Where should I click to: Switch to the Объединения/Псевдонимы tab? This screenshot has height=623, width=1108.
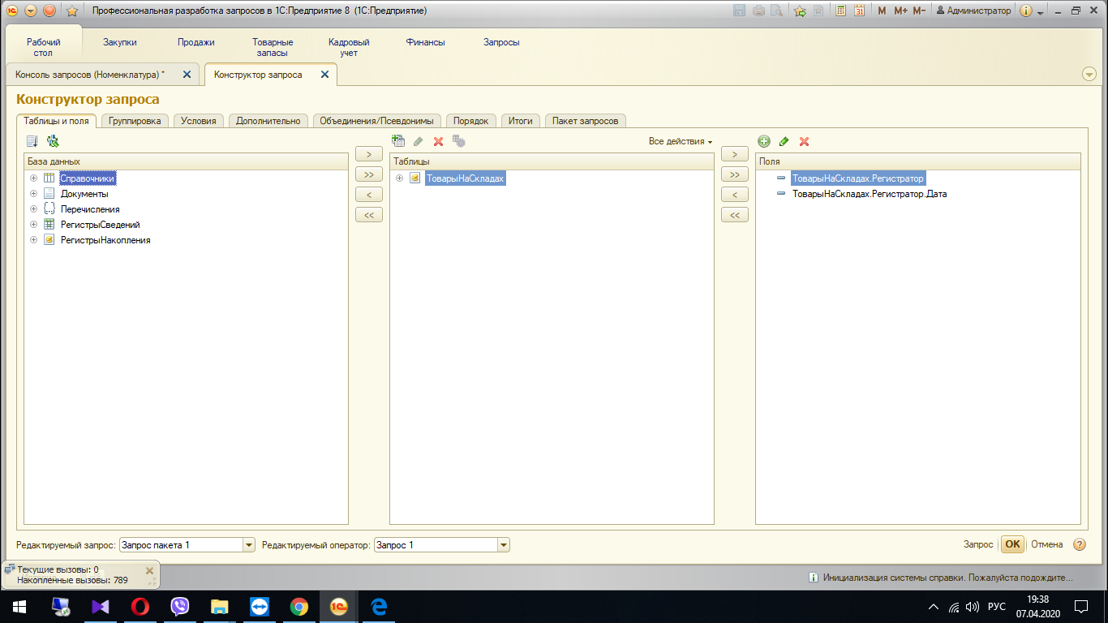[377, 121]
